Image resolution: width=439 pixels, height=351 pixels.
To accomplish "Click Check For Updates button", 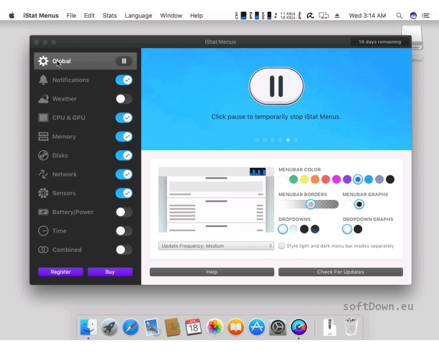I will click(341, 272).
